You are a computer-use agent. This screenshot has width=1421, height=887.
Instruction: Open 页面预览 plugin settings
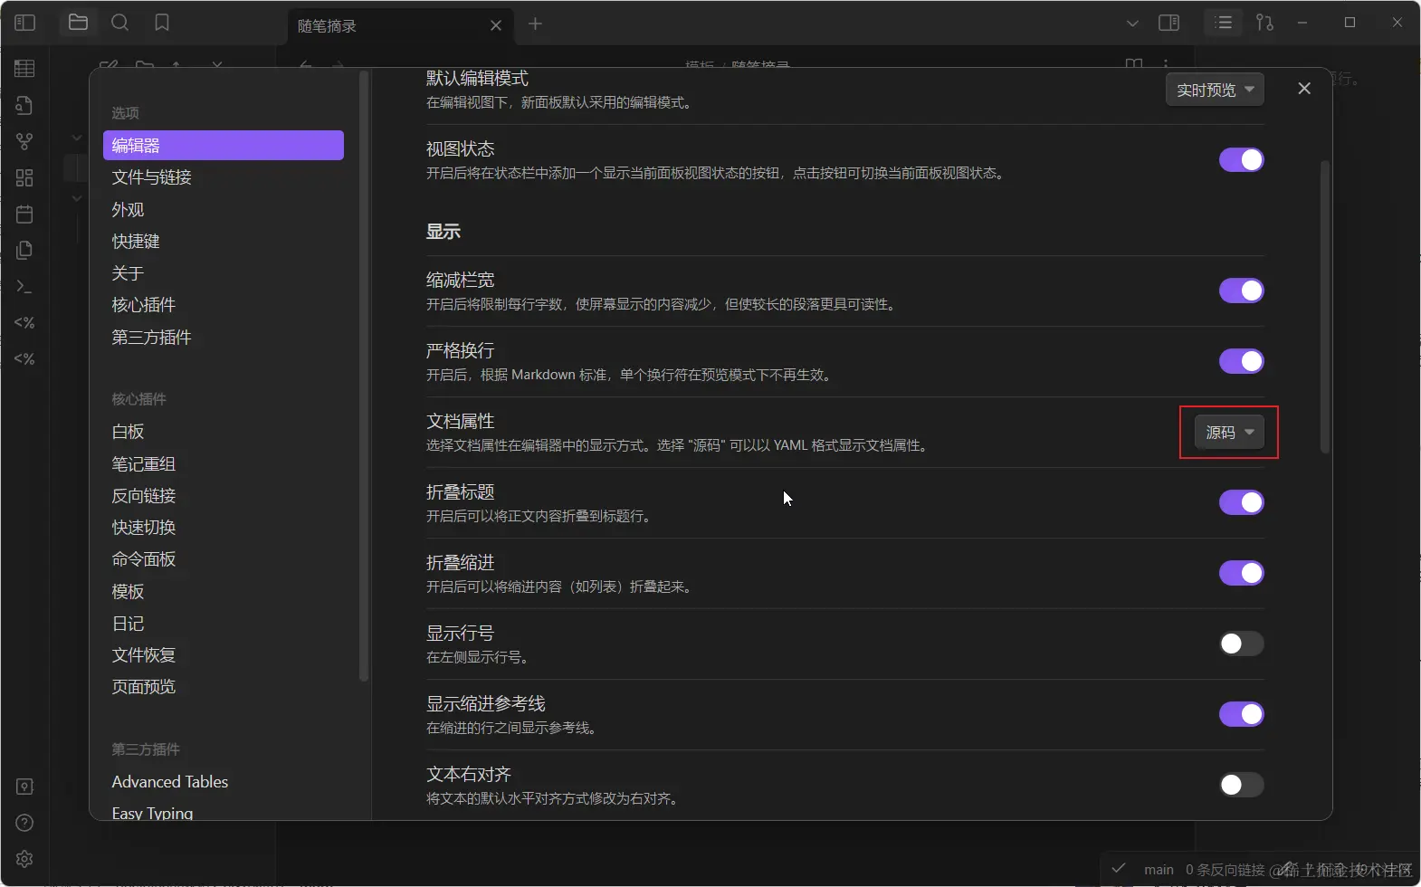[224, 687]
